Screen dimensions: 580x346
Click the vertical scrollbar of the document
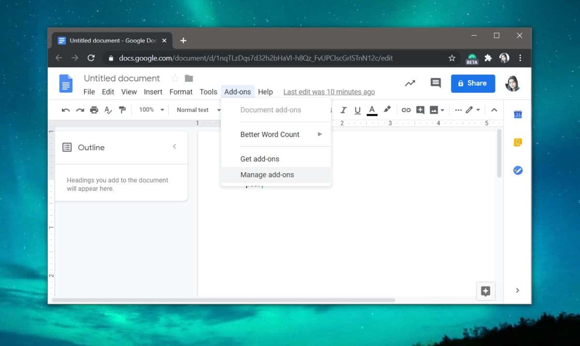coord(499,153)
